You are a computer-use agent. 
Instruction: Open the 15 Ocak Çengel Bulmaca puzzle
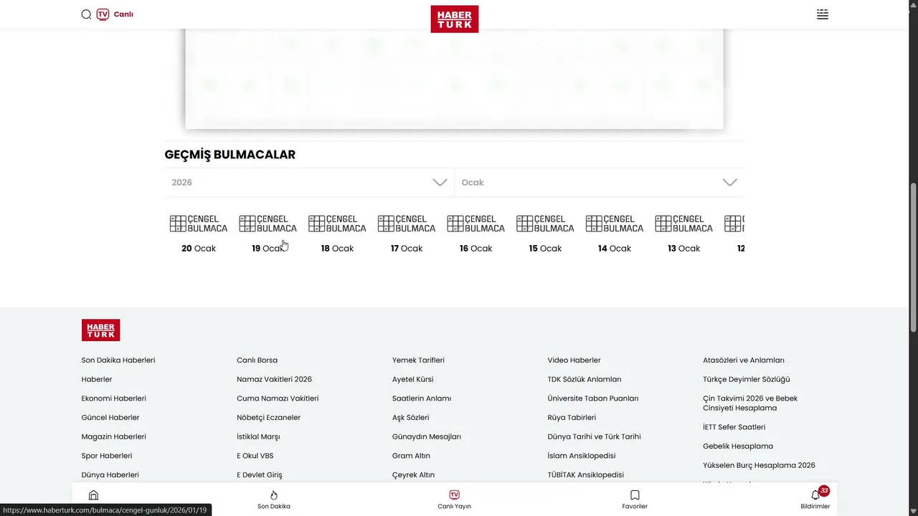pyautogui.click(x=545, y=233)
